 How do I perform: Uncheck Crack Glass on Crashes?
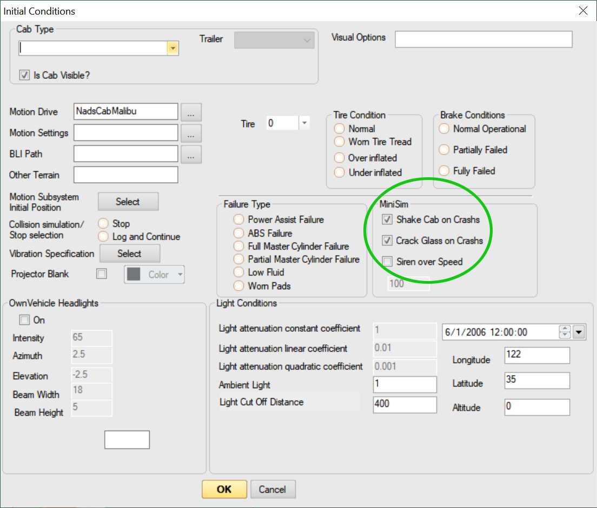click(x=387, y=240)
